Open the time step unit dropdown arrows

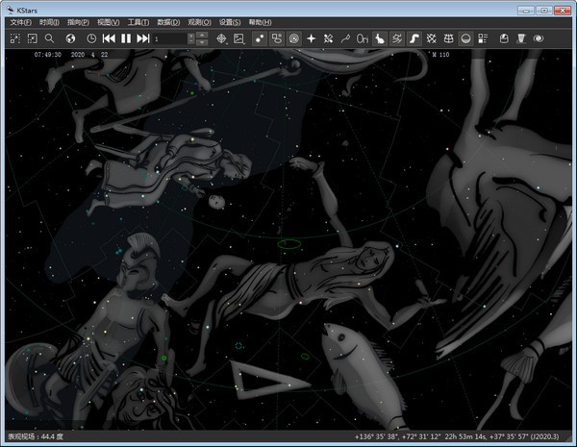pos(203,38)
